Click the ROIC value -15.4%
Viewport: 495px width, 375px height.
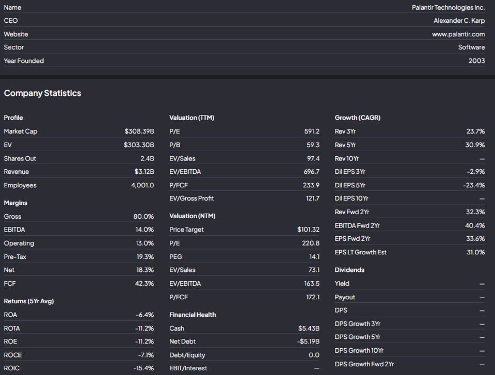click(143, 368)
